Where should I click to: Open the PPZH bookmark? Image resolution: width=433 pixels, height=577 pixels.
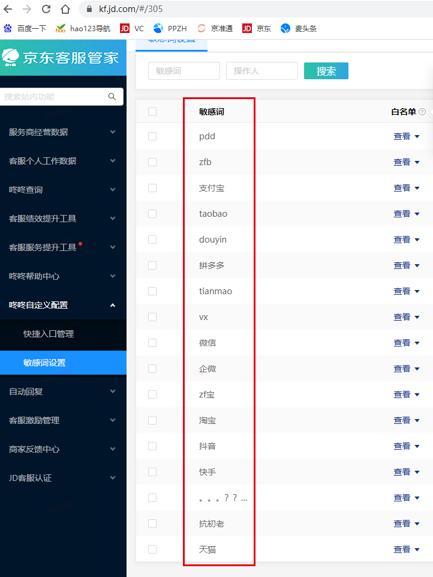170,28
